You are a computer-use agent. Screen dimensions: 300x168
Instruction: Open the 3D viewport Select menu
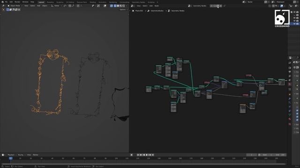pyautogui.click(x=32, y=6)
